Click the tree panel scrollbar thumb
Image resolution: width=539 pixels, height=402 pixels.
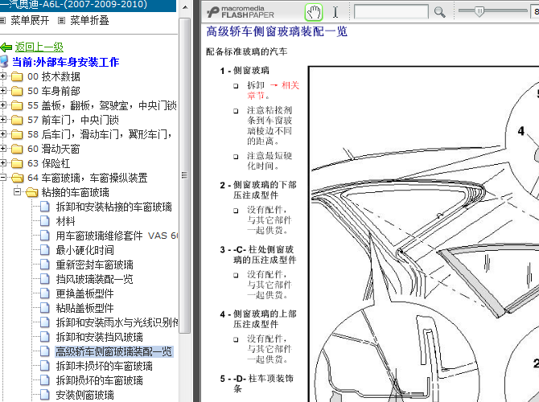pos(184,175)
